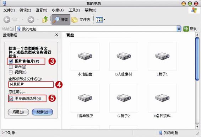Click the scrollbar up arrow
The image size is (201, 137).
coord(197,35)
